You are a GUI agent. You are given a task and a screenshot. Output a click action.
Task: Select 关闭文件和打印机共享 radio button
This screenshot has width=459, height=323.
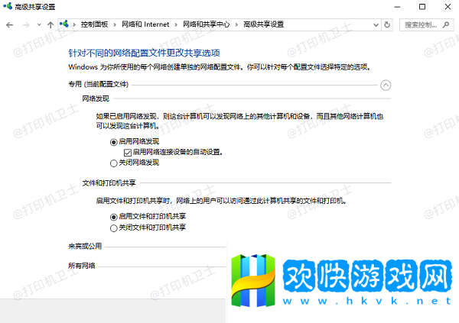coord(113,228)
